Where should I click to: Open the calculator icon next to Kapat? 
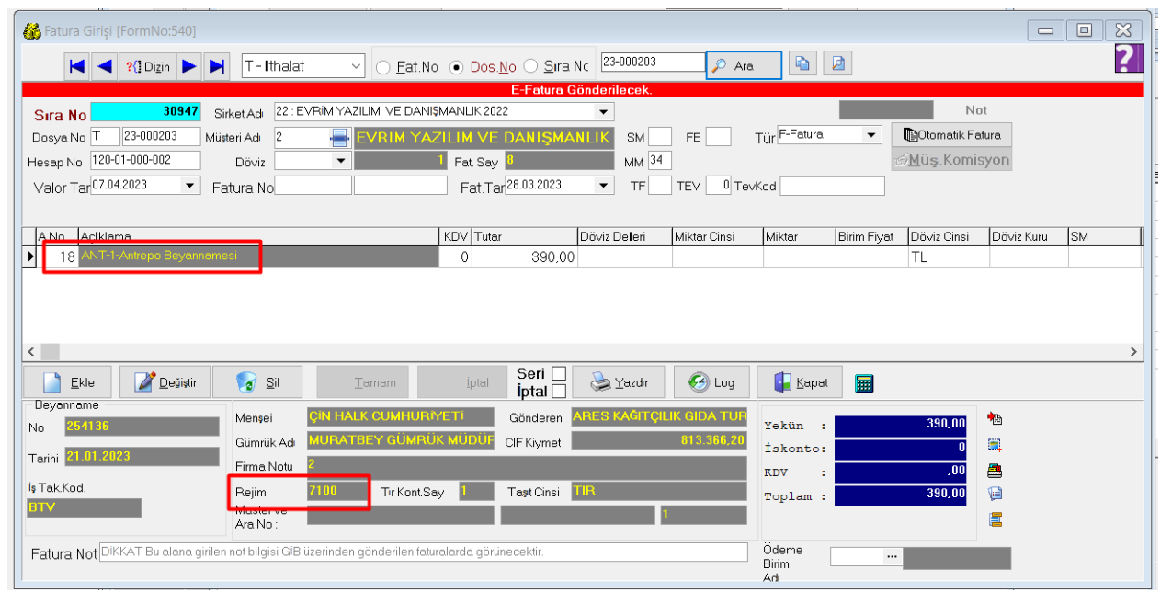tap(863, 383)
